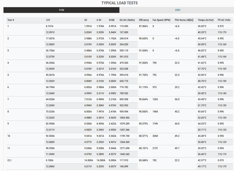Click the Temps (In/Out) header
The width and height of the screenshot is (234, 171).
pos(205,20)
